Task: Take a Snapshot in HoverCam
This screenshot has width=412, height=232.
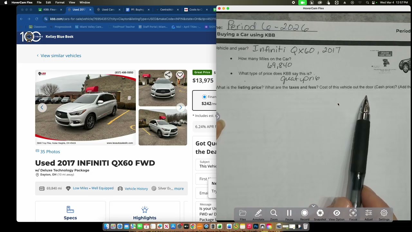Action: click(320, 215)
